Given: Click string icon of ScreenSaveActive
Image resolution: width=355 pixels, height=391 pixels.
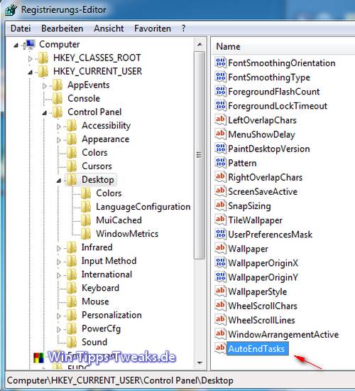Looking at the screenshot, I should 221,191.
